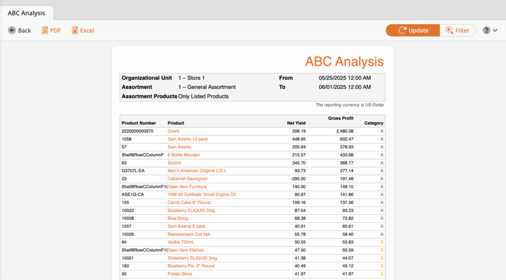Click the Product column header

(176, 123)
